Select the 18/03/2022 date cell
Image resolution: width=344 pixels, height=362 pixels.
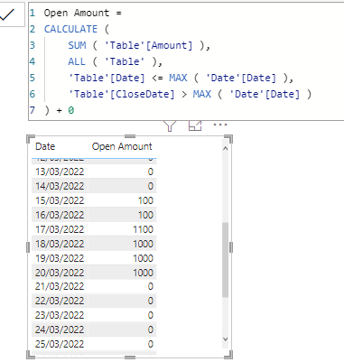(60, 244)
